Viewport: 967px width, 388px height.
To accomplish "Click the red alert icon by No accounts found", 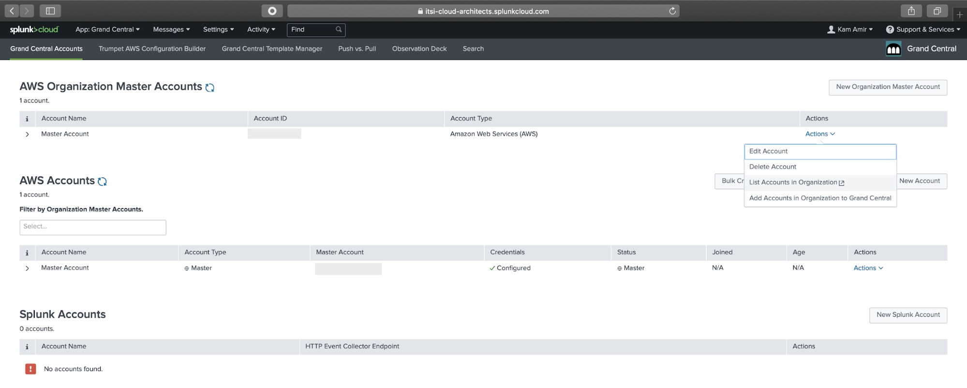I will tap(30, 369).
